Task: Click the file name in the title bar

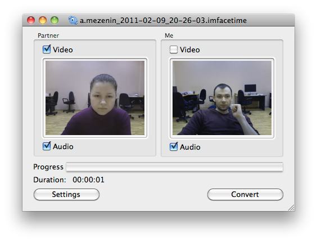Action: [x=163, y=20]
